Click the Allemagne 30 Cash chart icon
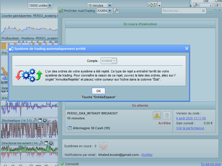This screenshot has height=166, width=222. 69,128
